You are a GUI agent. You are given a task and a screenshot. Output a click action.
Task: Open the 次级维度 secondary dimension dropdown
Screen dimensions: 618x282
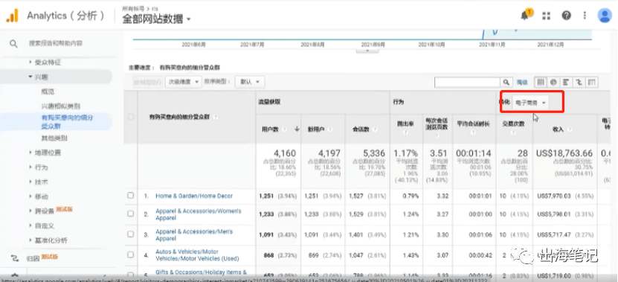click(x=183, y=82)
